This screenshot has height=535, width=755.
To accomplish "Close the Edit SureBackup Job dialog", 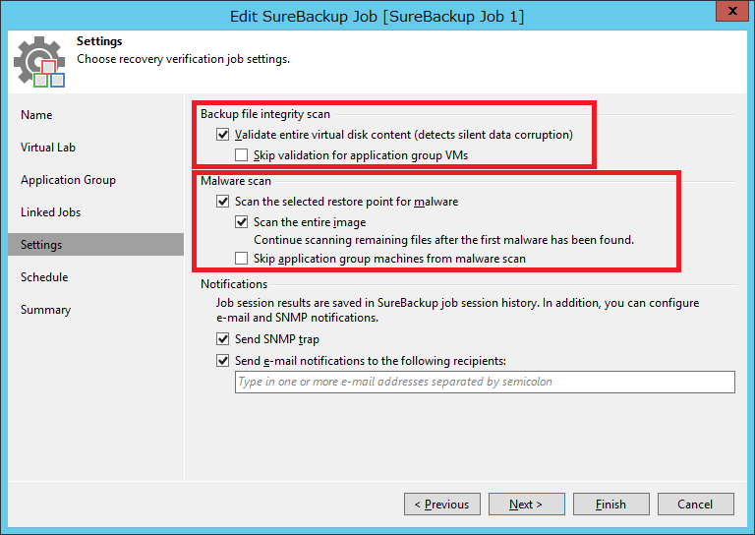I will tap(732, 11).
